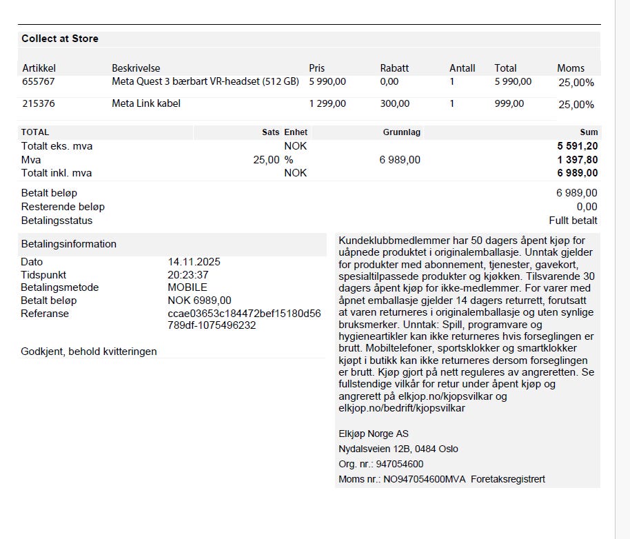Click the 'Sats' header
Viewport: 630px width, 539px height.
tap(270, 132)
